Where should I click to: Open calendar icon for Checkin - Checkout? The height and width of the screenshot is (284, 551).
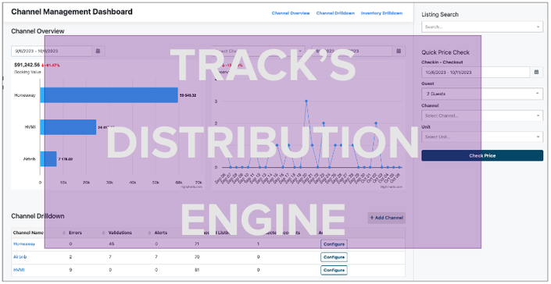(x=537, y=73)
